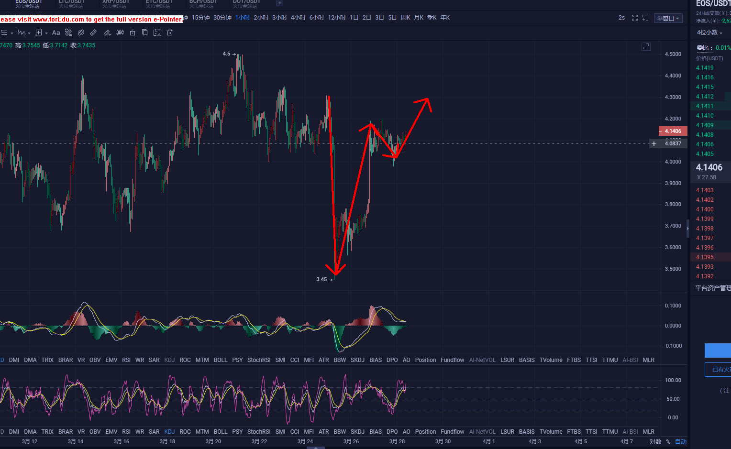Enable RSI in the upper indicator row
The width and height of the screenshot is (731, 449).
pyautogui.click(x=126, y=360)
